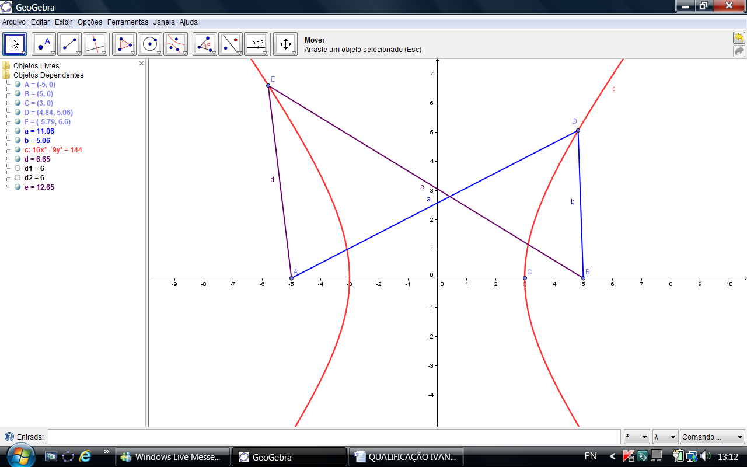The height and width of the screenshot is (467, 747).
Task: Select the conic through five points tool
Action: tap(176, 44)
